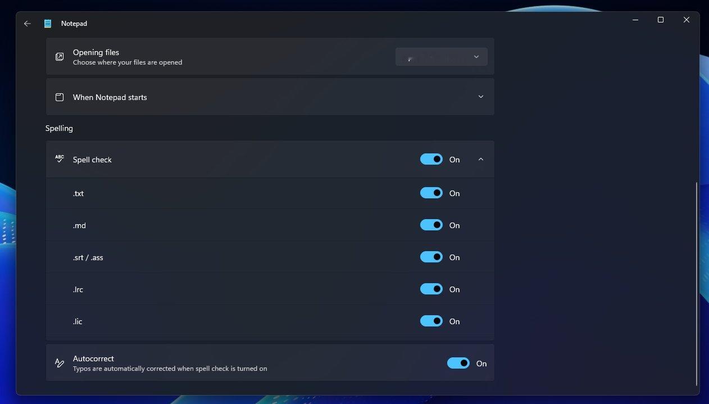The width and height of the screenshot is (709, 404).
Task: Open the Opening files dropdown
Action: (442, 57)
